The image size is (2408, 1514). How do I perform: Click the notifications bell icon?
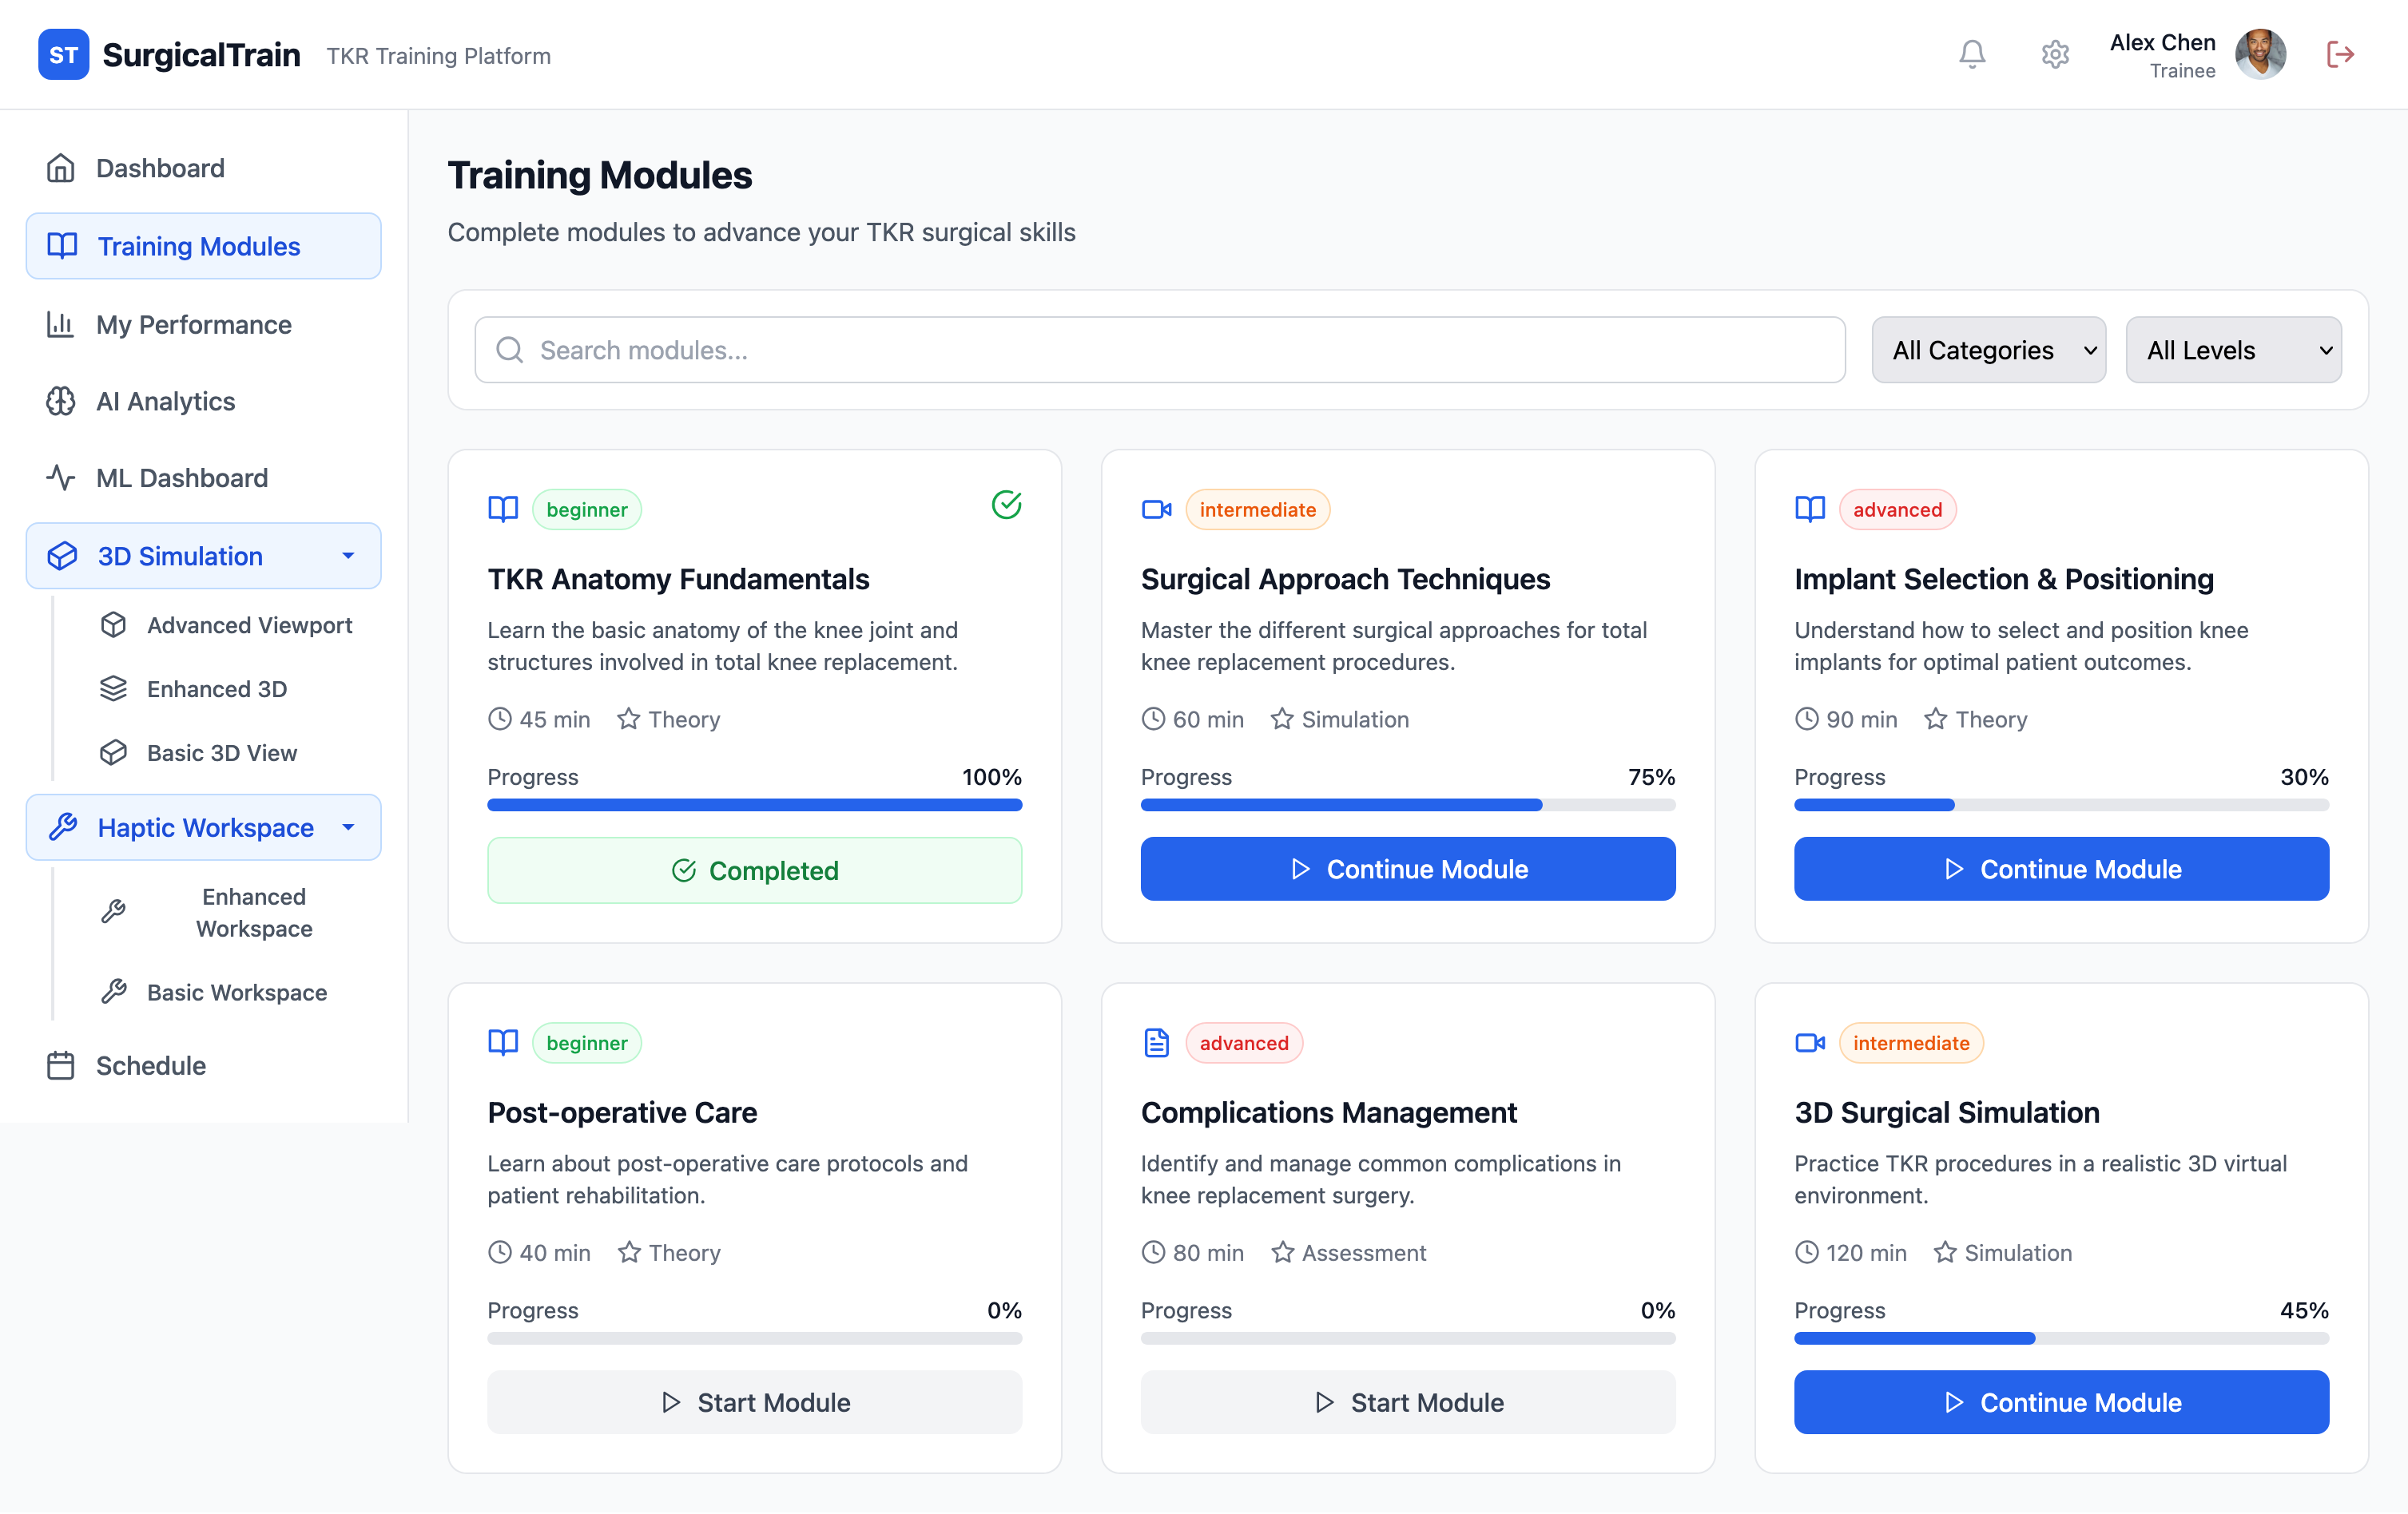(x=1971, y=54)
